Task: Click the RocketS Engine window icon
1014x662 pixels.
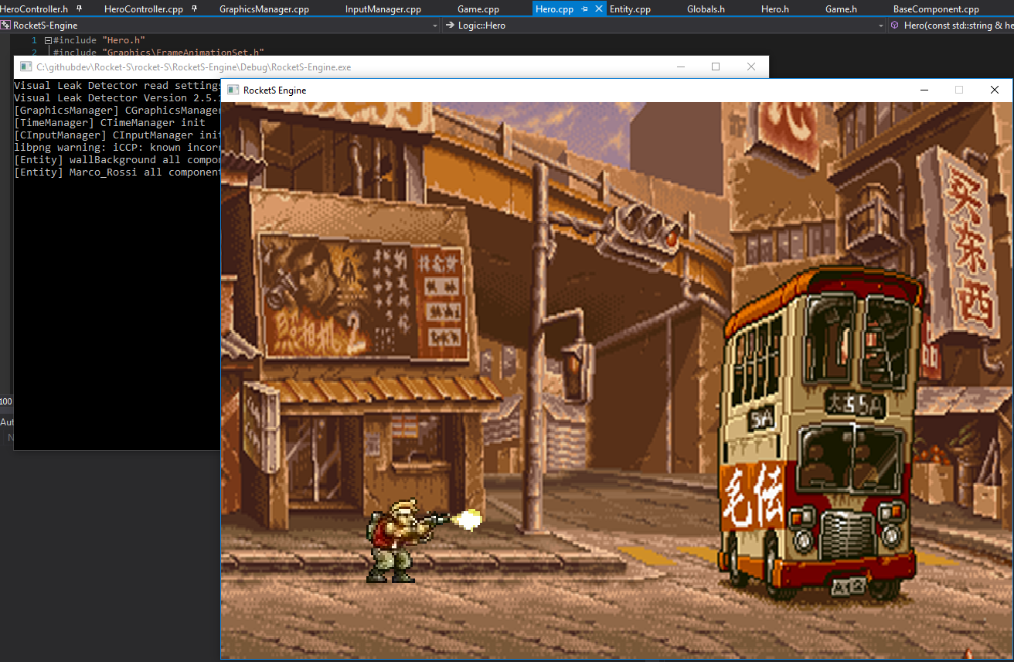Action: coord(233,90)
